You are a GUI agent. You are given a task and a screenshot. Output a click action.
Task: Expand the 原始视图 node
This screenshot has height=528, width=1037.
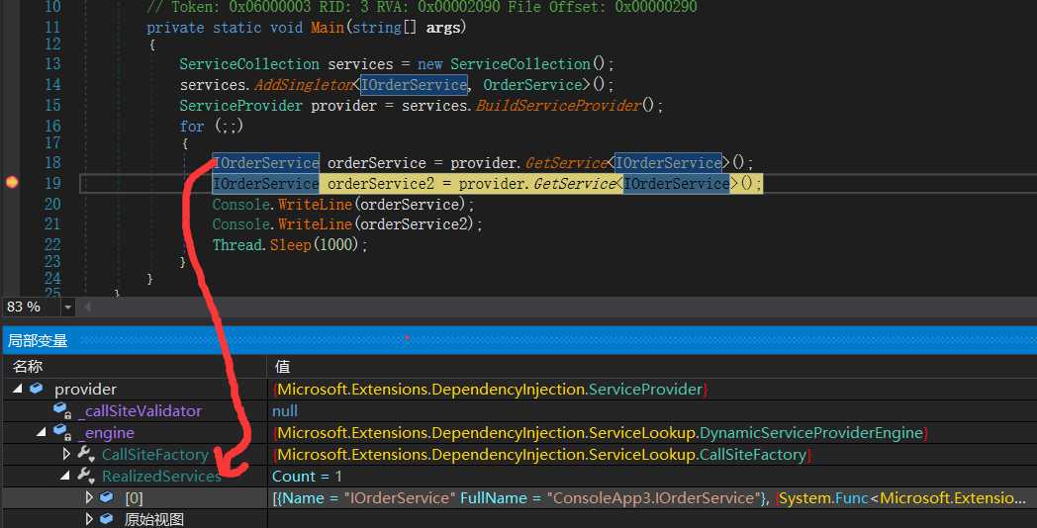[x=89, y=519]
